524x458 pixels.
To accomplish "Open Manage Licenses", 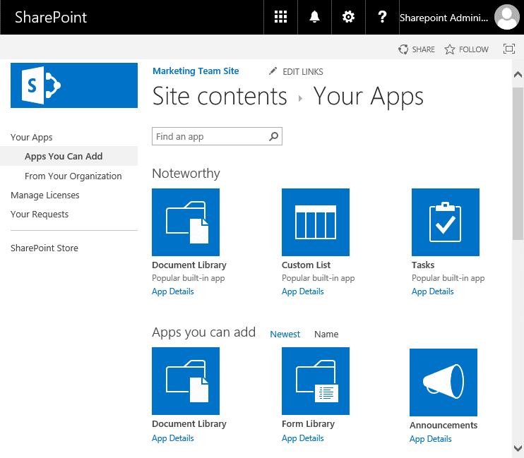I will tap(44, 195).
